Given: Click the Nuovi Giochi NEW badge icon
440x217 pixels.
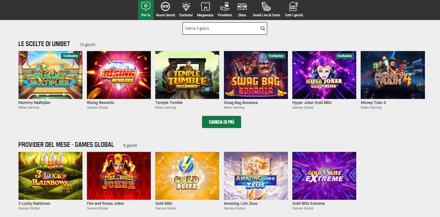Looking at the screenshot, I should point(165,6).
